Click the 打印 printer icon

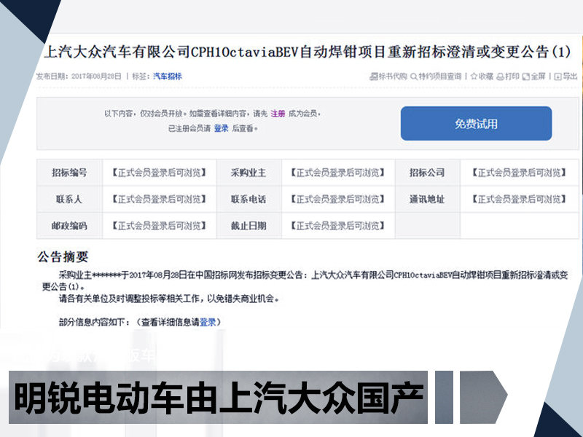pos(501,76)
